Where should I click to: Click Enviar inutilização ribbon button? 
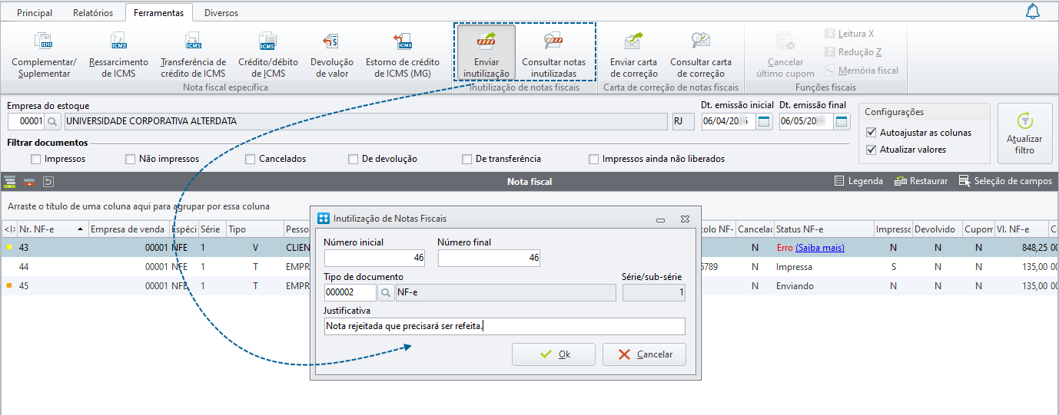pos(486,53)
